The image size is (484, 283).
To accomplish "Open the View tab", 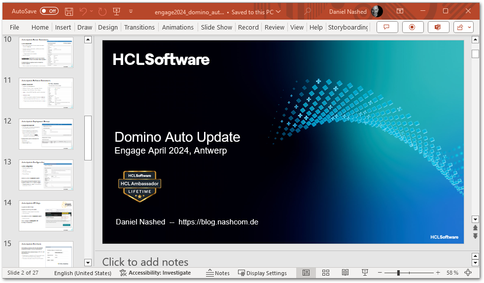I will point(297,27).
